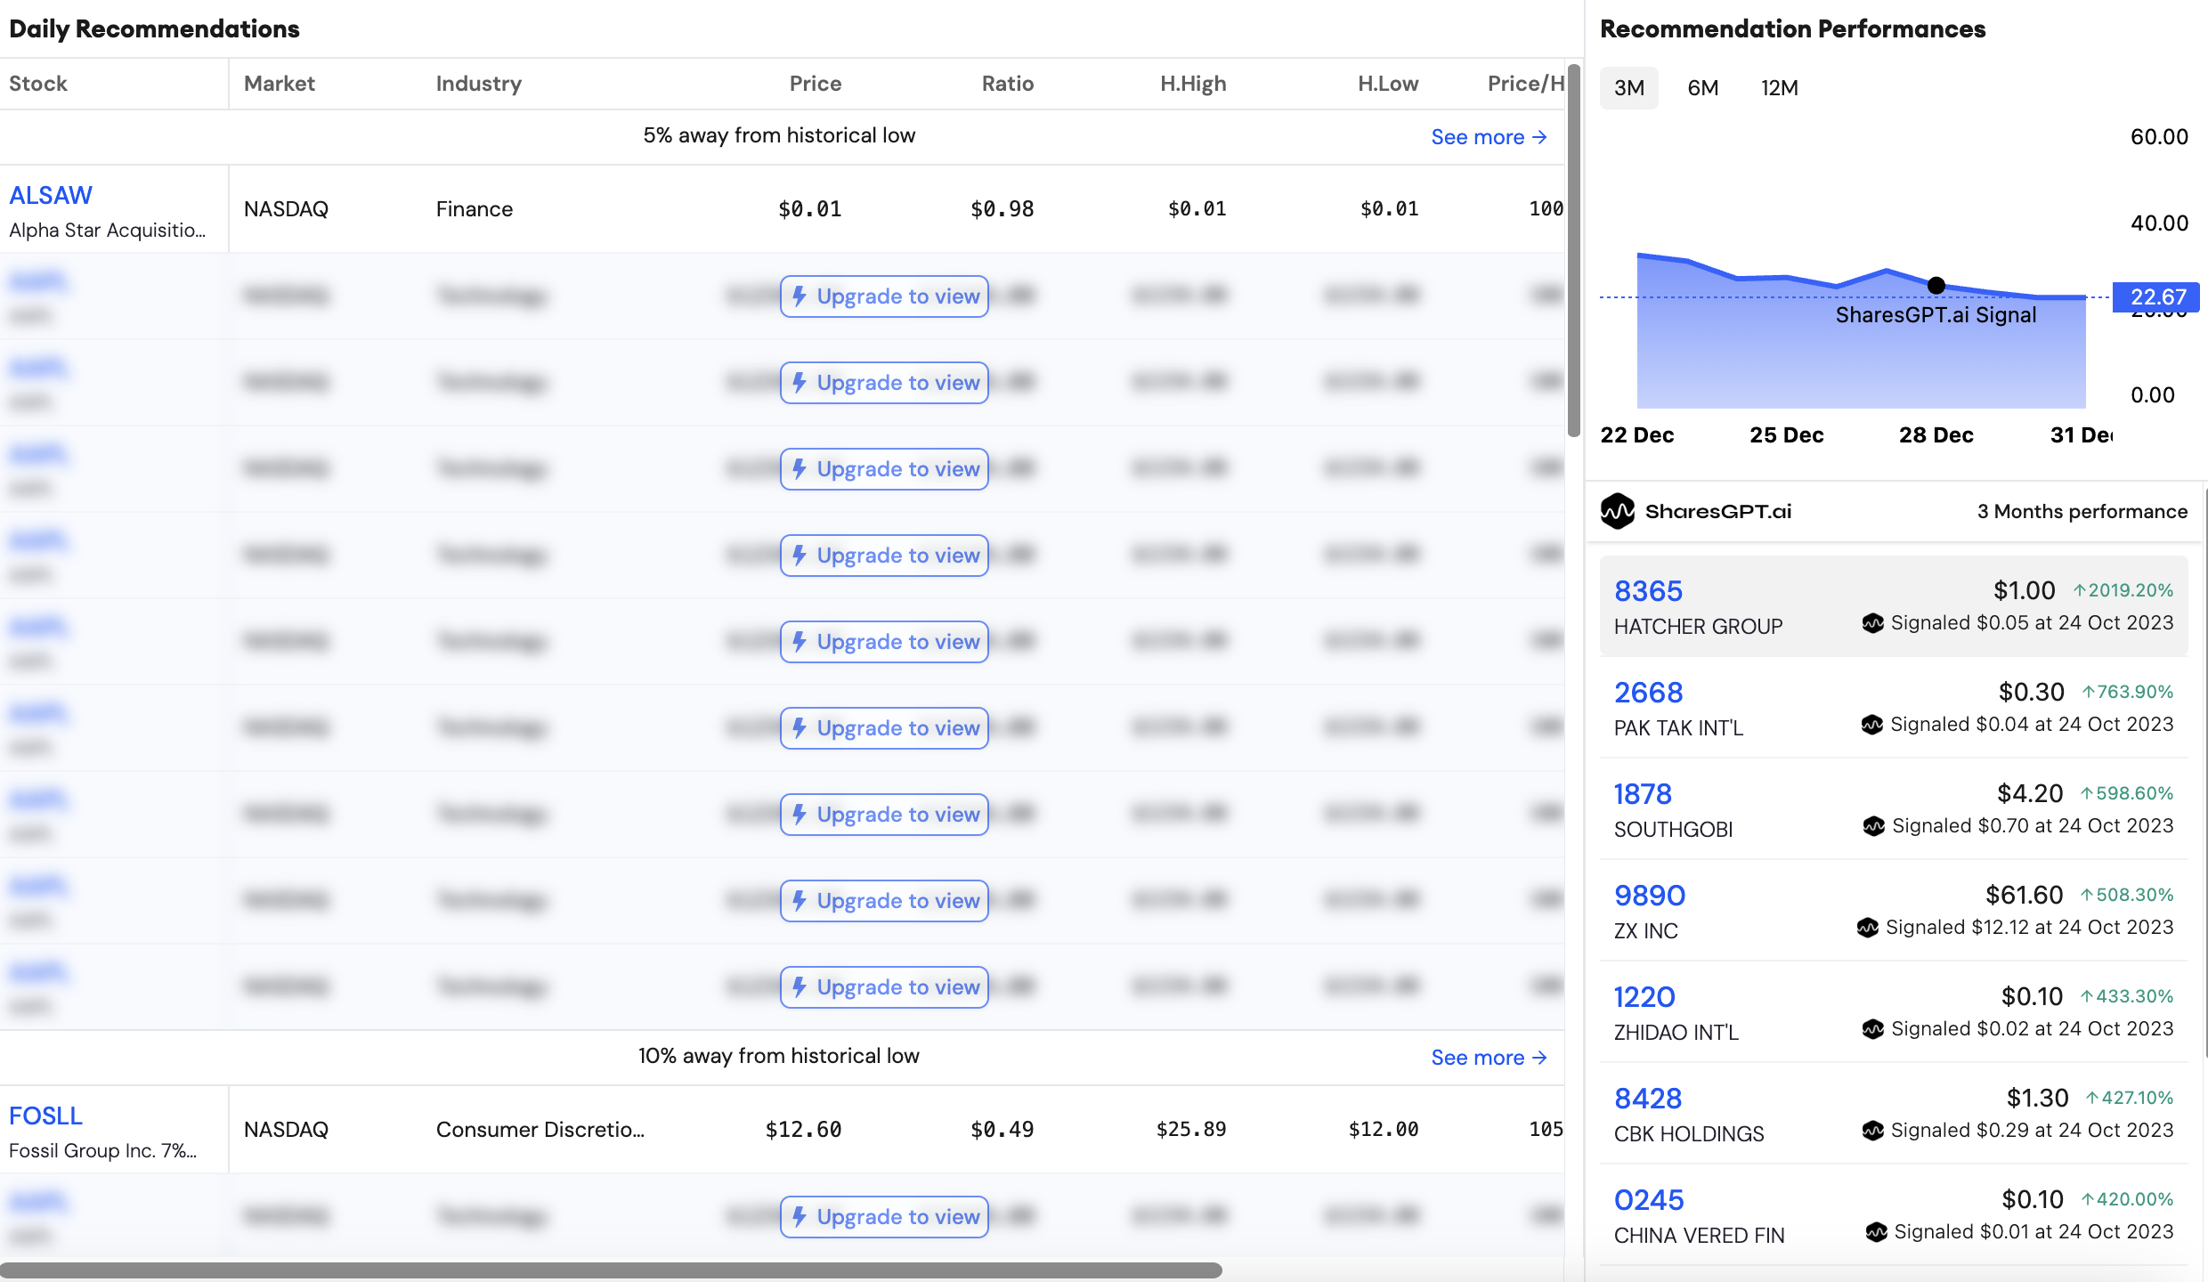
Task: Open stock 2668 PAK TAK INT'L
Action: click(x=1894, y=708)
